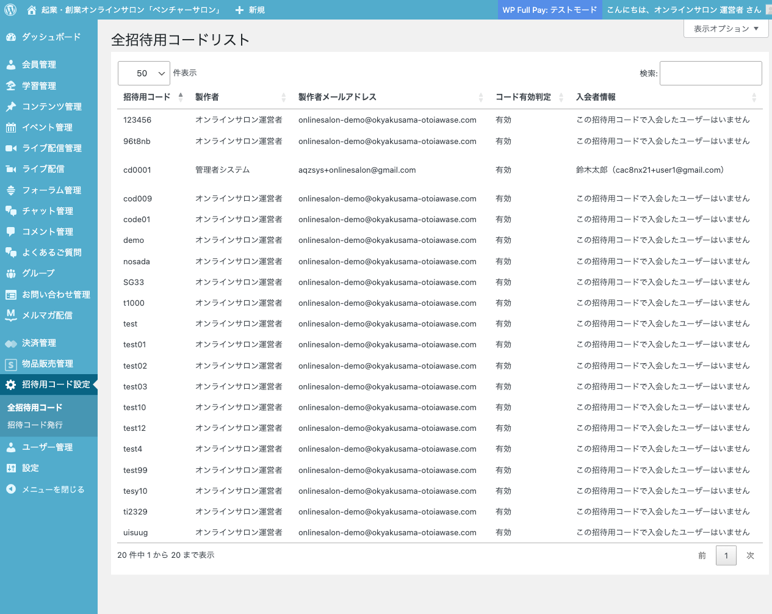Click the chat management bubbles icon

click(x=11, y=211)
